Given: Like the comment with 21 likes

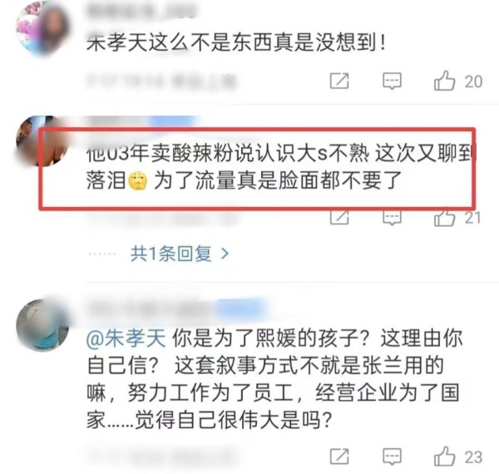Looking at the screenshot, I should (445, 217).
